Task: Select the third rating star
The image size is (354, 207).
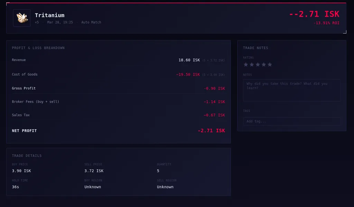Action: click(258, 65)
